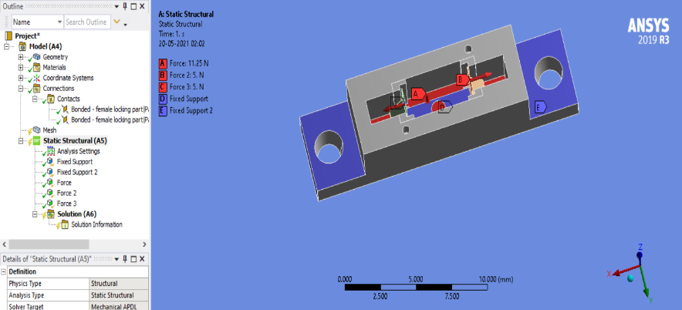Select the Fixed Support 2 entry
This screenshot has width=682, height=310.
[77, 172]
